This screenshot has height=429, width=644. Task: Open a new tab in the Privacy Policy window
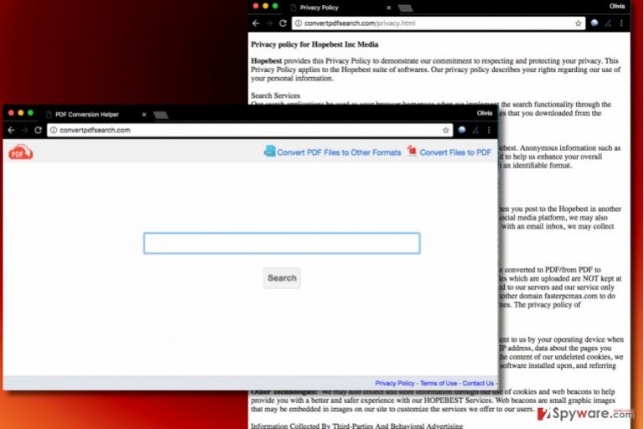coord(405,8)
